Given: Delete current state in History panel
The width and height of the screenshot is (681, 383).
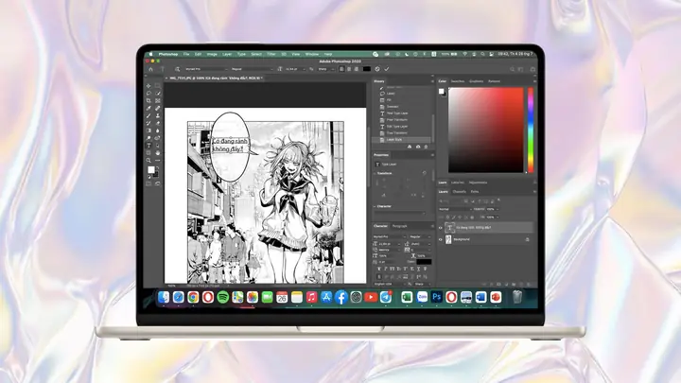Looking at the screenshot, I should (x=426, y=147).
